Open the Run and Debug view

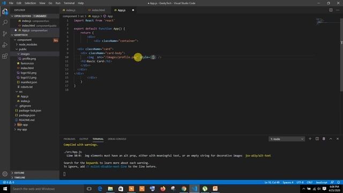coord(5,45)
